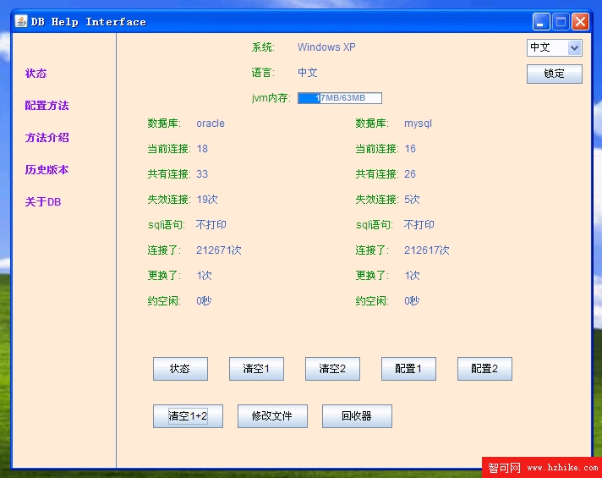Open 方法介绍 in the sidebar
Image resolution: width=602 pixels, height=478 pixels.
[x=47, y=138]
